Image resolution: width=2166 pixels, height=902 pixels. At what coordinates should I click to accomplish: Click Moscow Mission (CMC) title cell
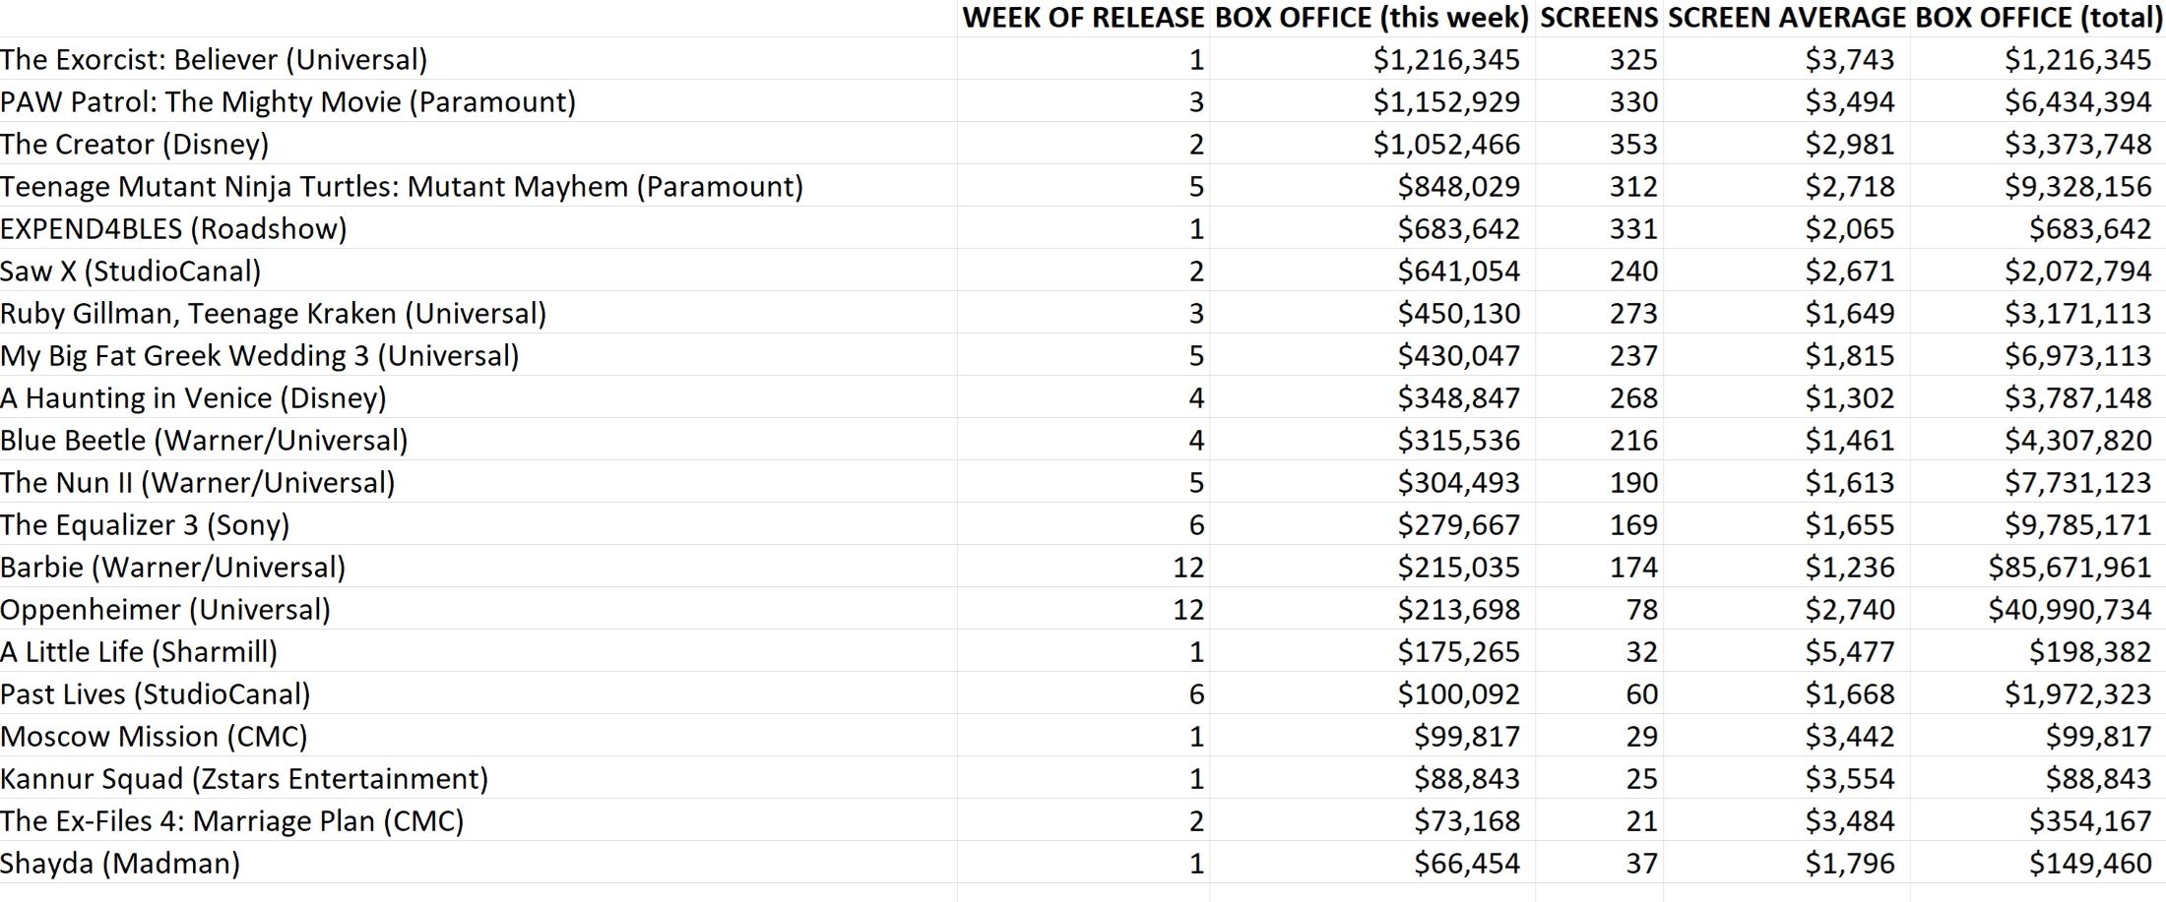[478, 736]
